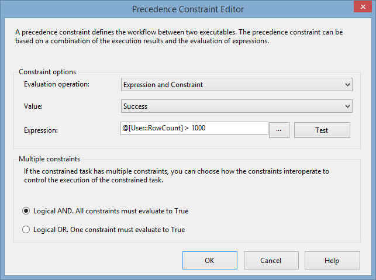Cancel the constraint changes
This screenshot has width=376, height=280.
point(271,260)
